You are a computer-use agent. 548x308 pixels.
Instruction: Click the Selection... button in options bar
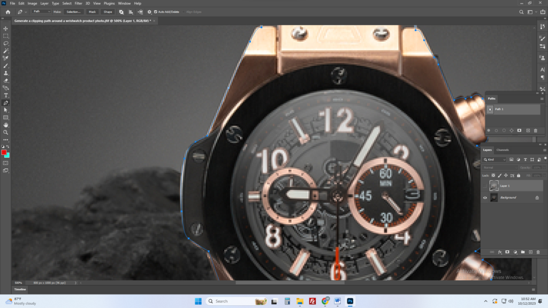pos(73,11)
